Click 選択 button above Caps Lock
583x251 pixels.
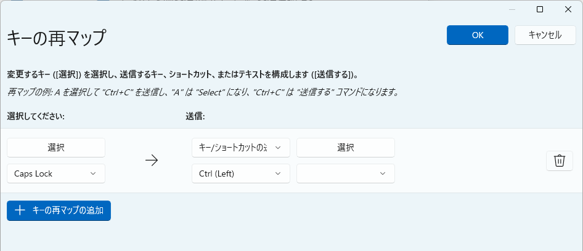56,148
